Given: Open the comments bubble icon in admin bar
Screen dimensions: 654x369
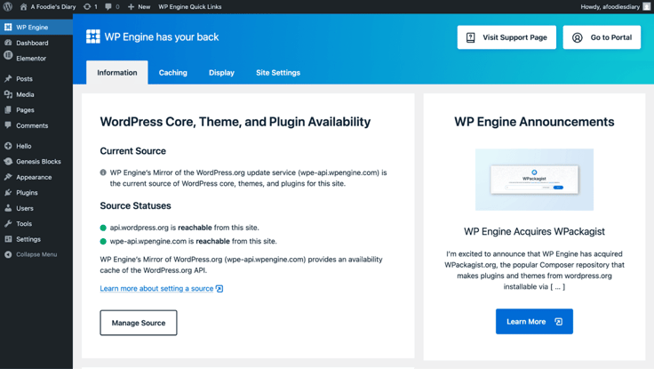Looking at the screenshot, I should click(x=108, y=7).
